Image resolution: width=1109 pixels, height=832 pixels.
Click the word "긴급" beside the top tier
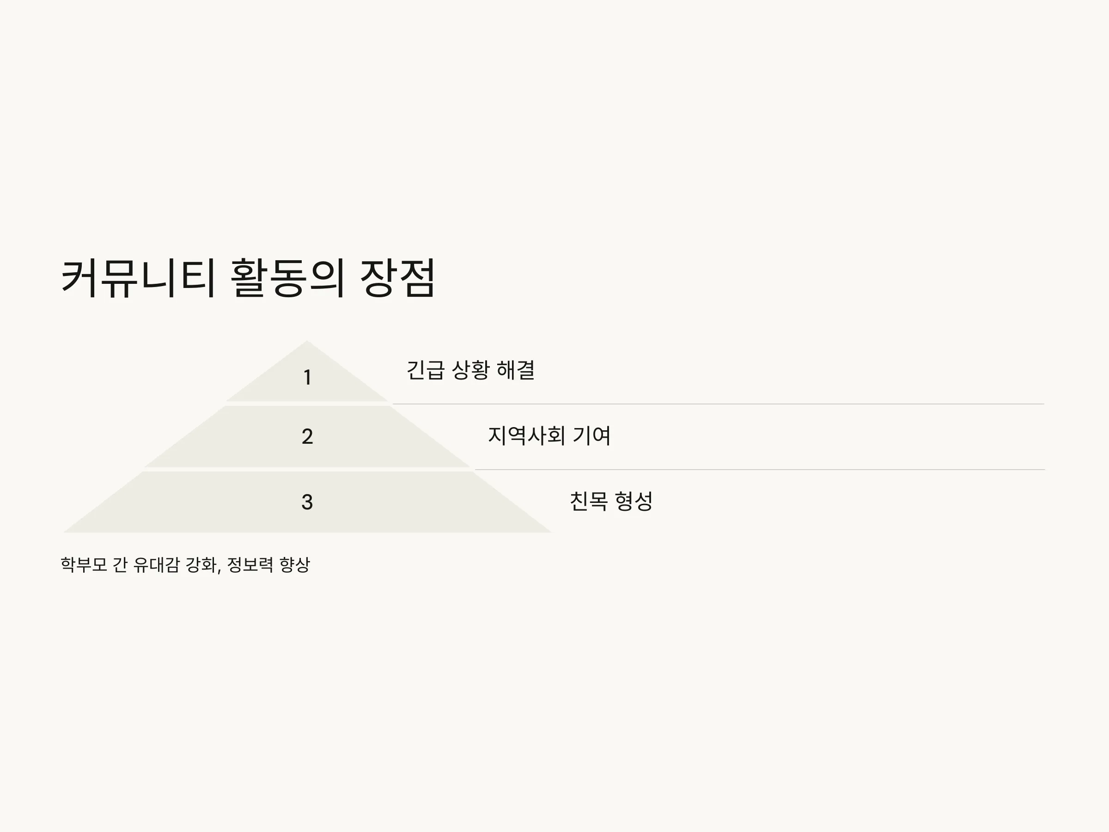tap(425, 370)
